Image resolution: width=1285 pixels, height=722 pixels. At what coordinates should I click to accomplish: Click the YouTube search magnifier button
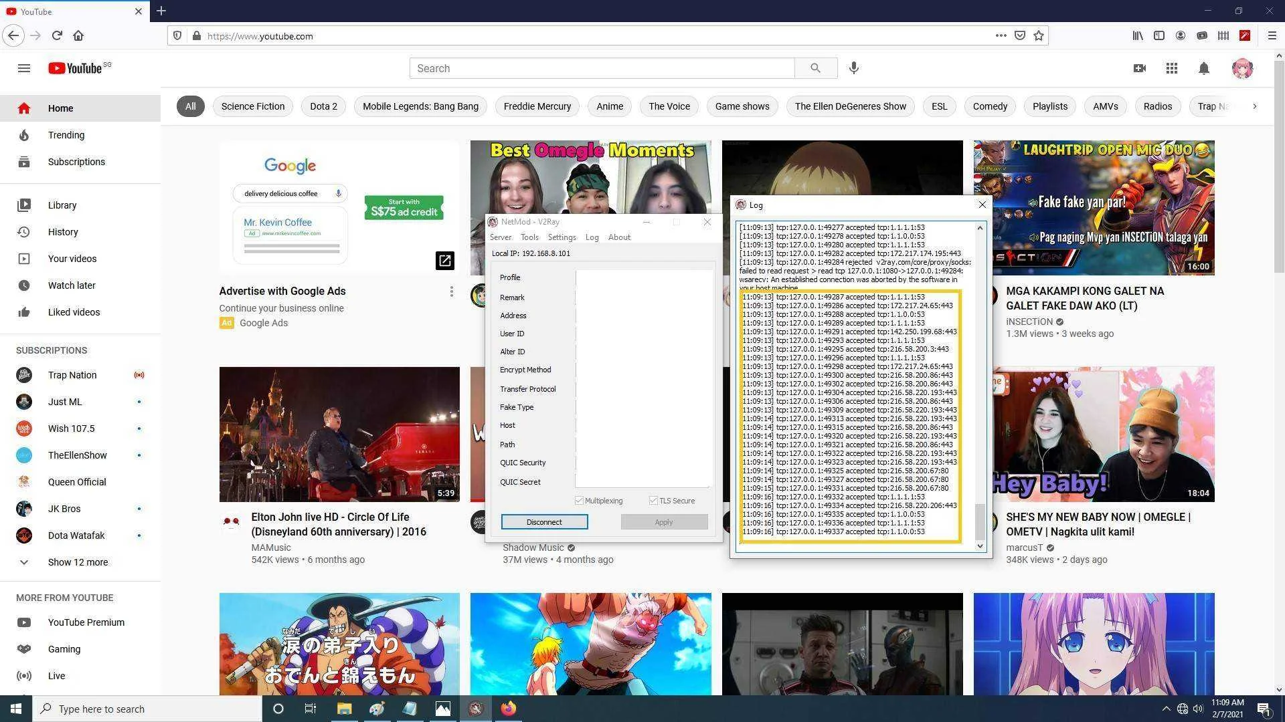pos(815,68)
